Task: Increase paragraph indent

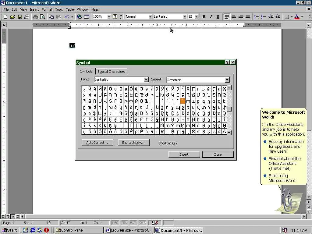Action: [x=278, y=17]
